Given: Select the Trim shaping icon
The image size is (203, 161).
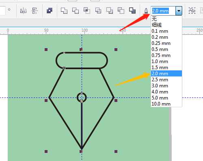Looking at the screenshot, I should pyautogui.click(x=76, y=11).
